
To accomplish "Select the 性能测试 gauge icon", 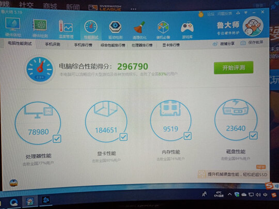I will tap(91, 29).
